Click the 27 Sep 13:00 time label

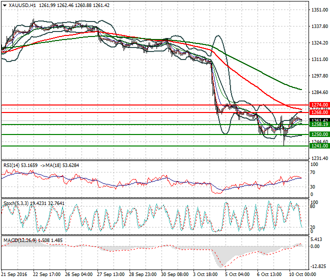110,274
